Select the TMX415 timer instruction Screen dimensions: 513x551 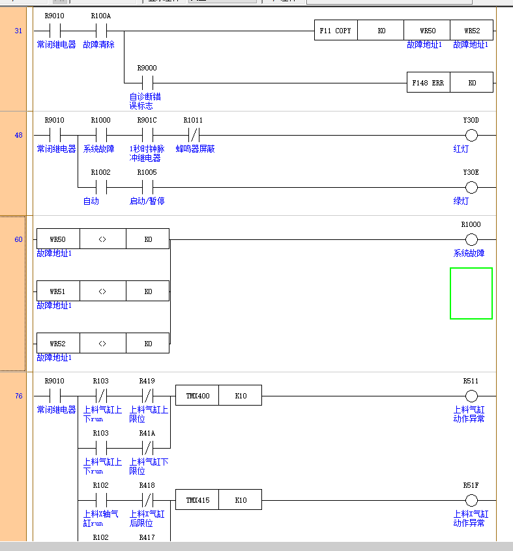198,500
